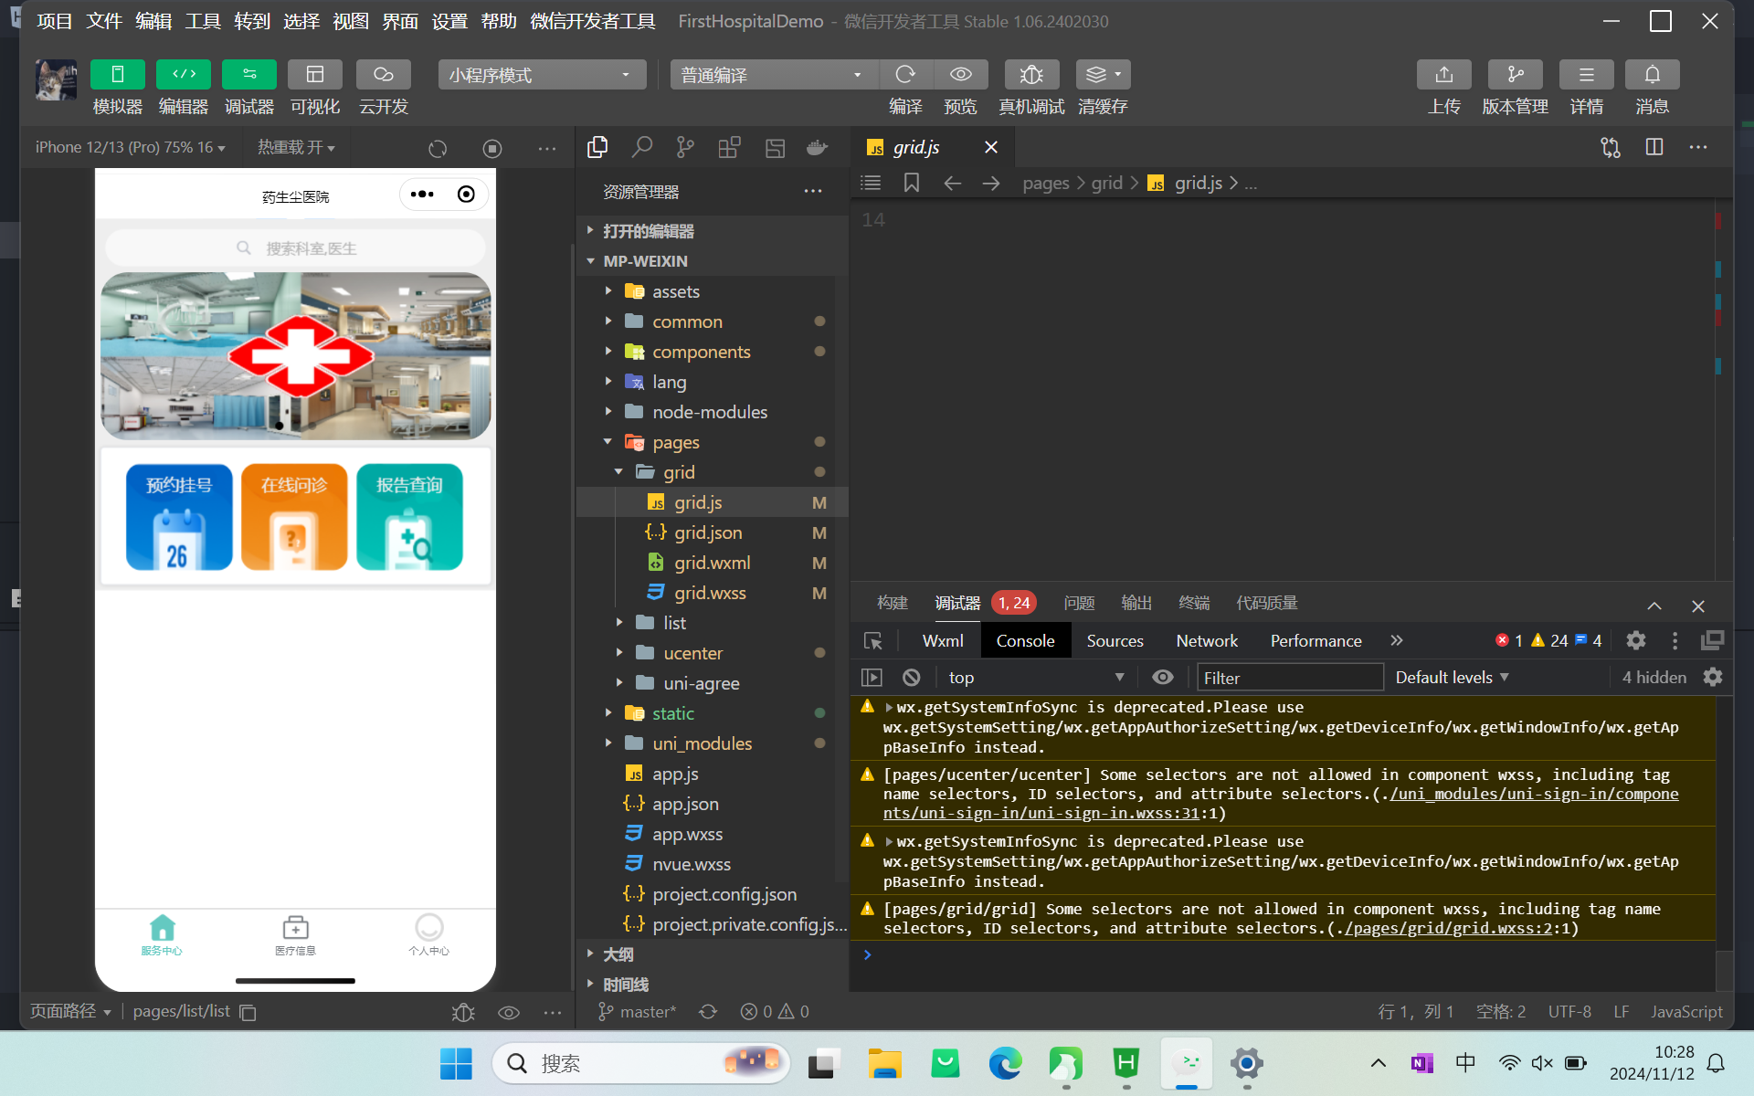Click the split editor icon
The width and height of the screenshot is (1754, 1096).
pyautogui.click(x=1654, y=147)
